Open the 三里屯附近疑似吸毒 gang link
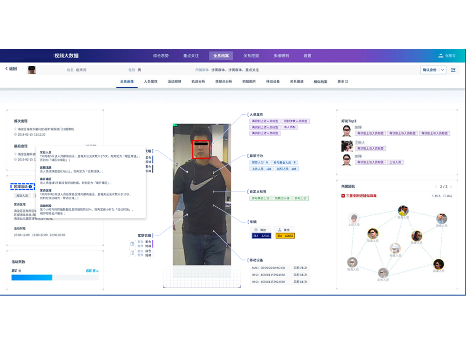 pyautogui.click(x=361, y=196)
